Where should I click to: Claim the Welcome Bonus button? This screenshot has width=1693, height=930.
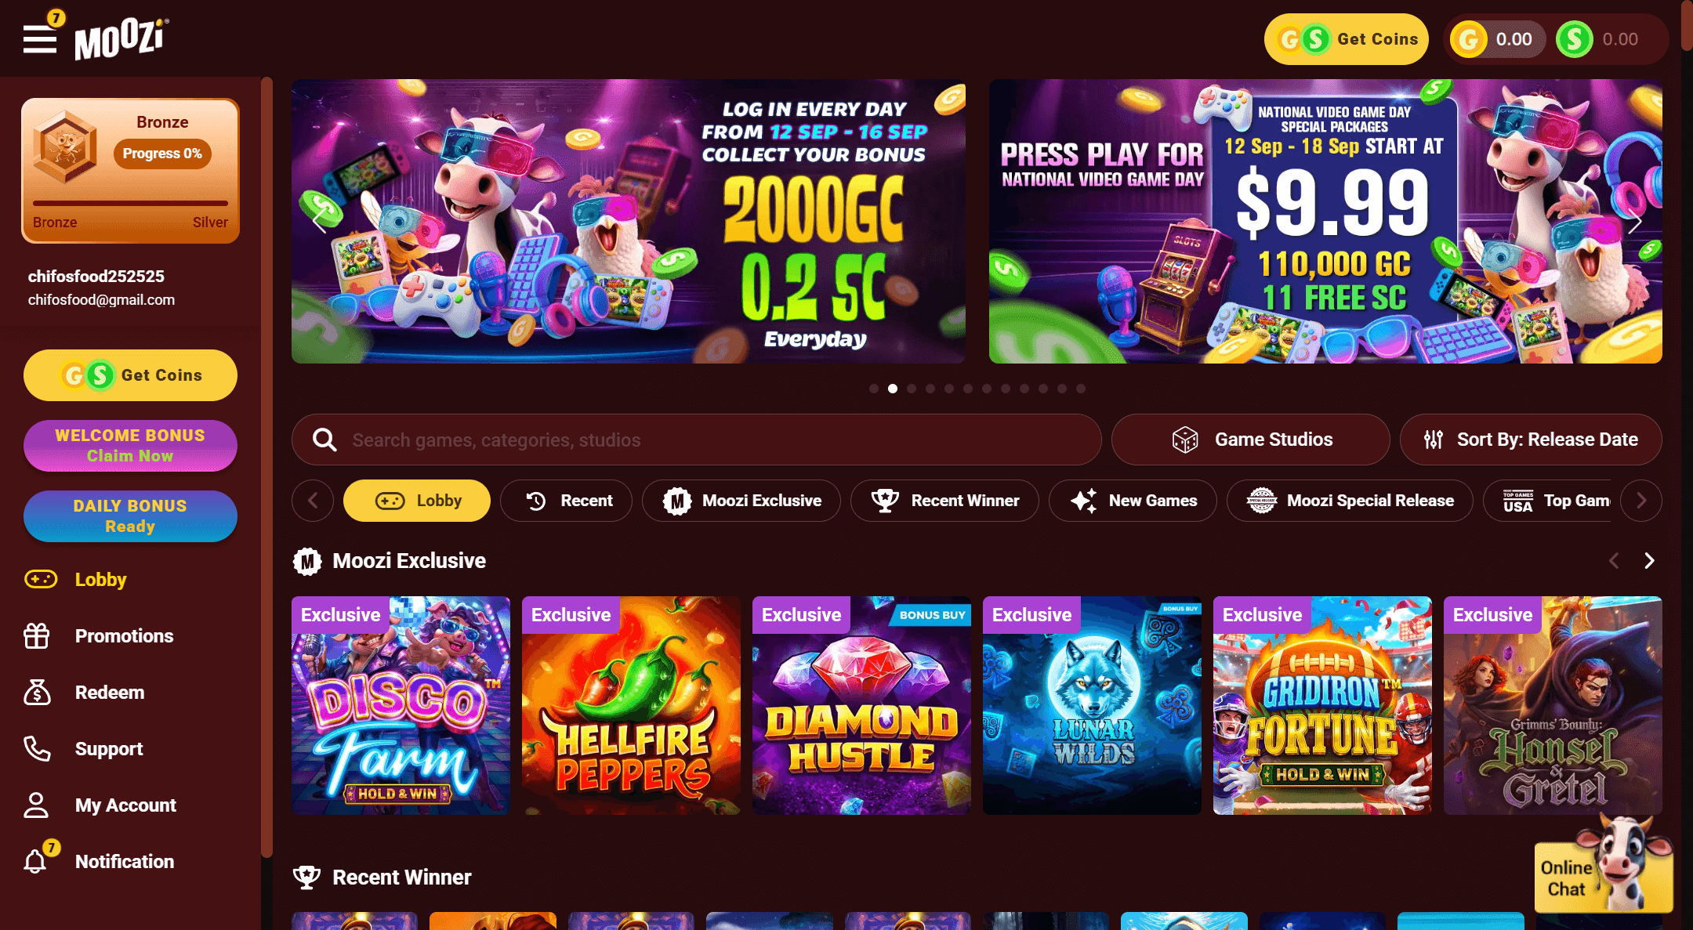(x=130, y=446)
